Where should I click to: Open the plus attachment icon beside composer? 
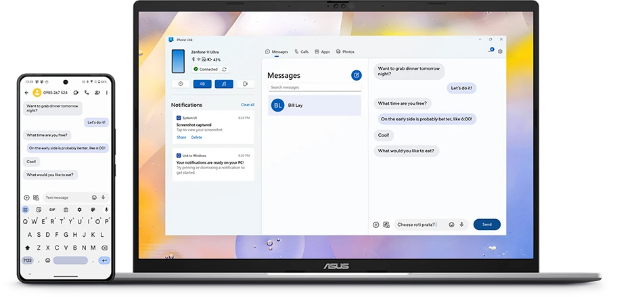click(x=375, y=225)
